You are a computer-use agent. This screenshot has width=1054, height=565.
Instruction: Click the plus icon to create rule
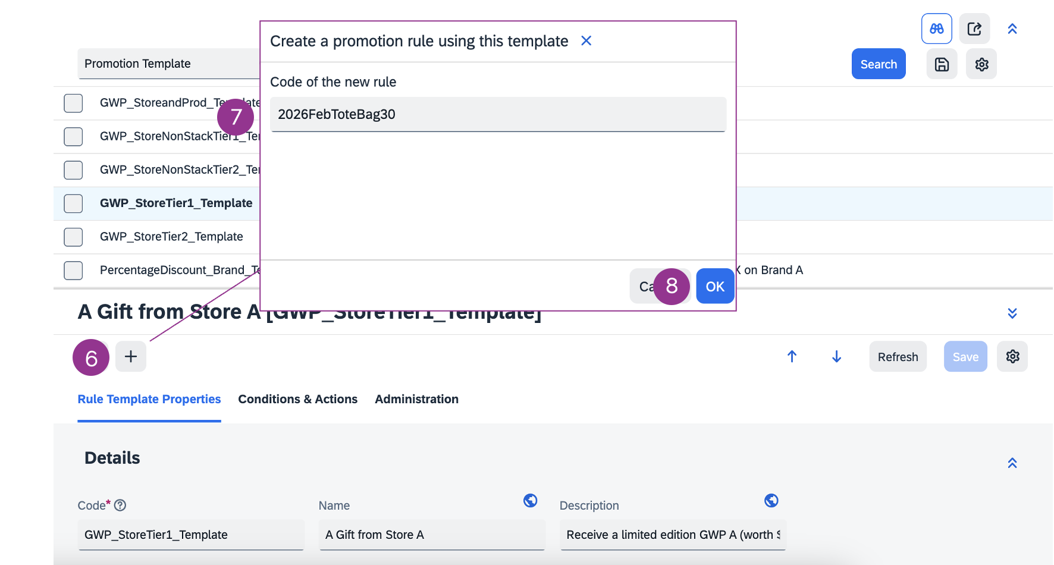tap(131, 356)
